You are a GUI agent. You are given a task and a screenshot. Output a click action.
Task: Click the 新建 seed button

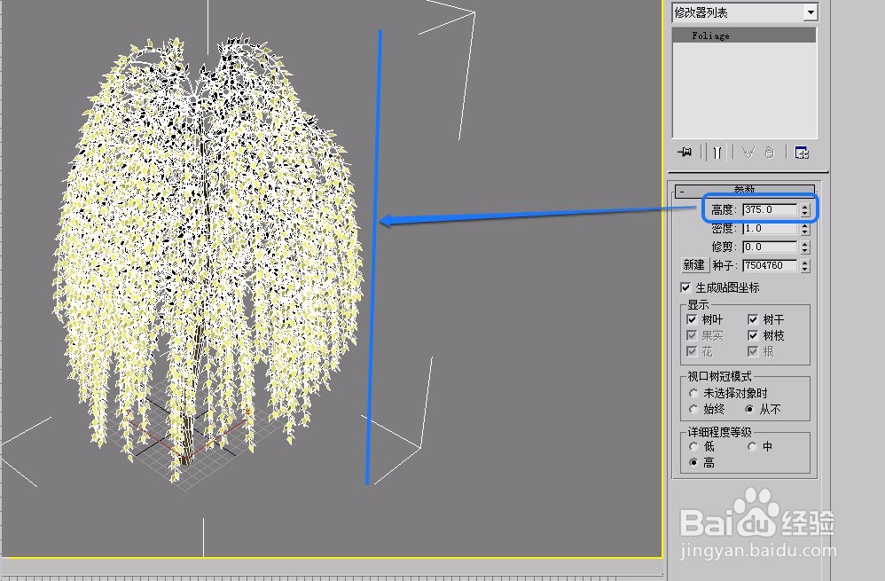[x=693, y=265]
